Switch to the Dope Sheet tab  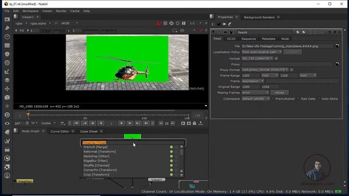(x=89, y=131)
